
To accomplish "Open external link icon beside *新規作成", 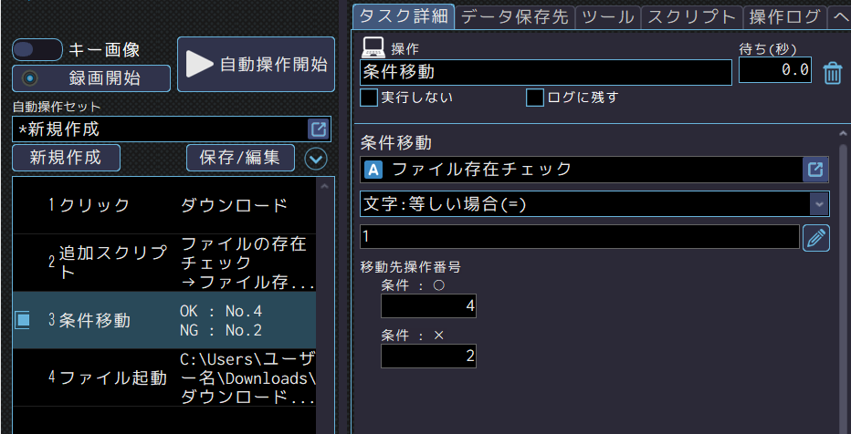I will click(318, 129).
